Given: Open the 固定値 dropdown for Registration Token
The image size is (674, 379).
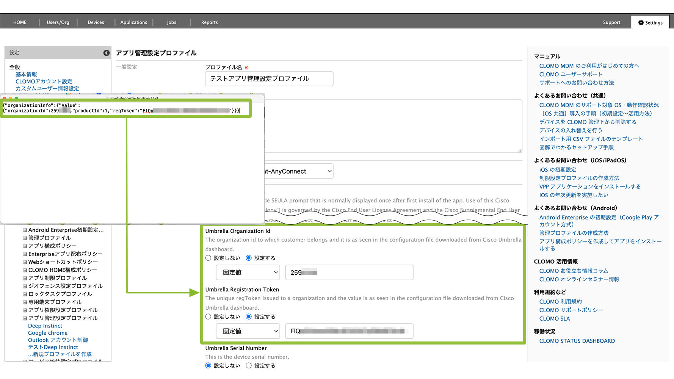Looking at the screenshot, I should [248, 331].
